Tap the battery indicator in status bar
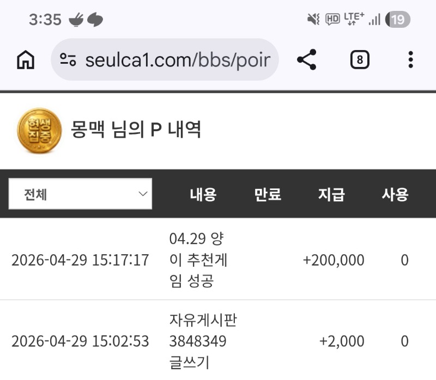The image size is (436, 380). 398,20
